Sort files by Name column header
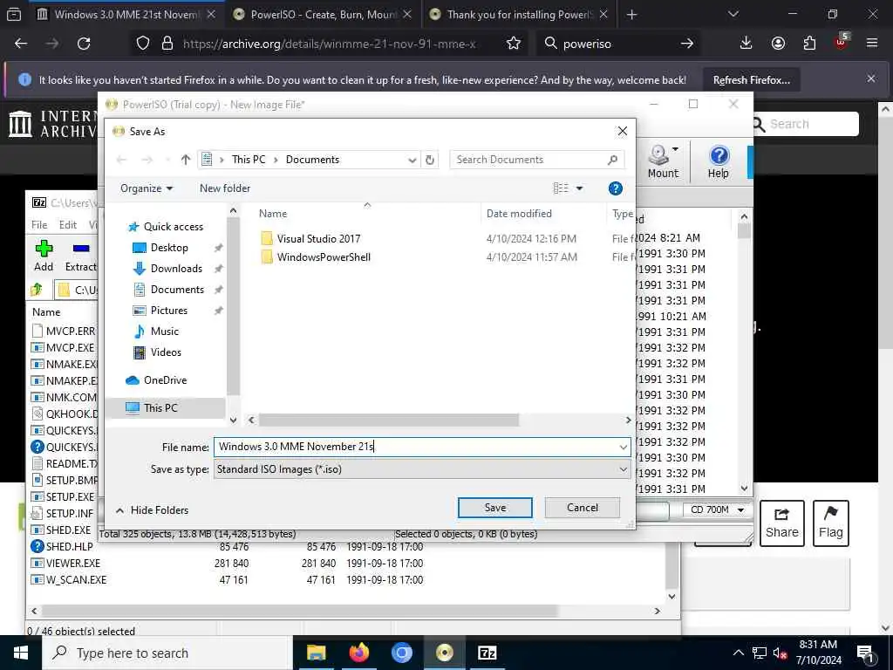Viewport: 893px width, 670px height. (273, 214)
